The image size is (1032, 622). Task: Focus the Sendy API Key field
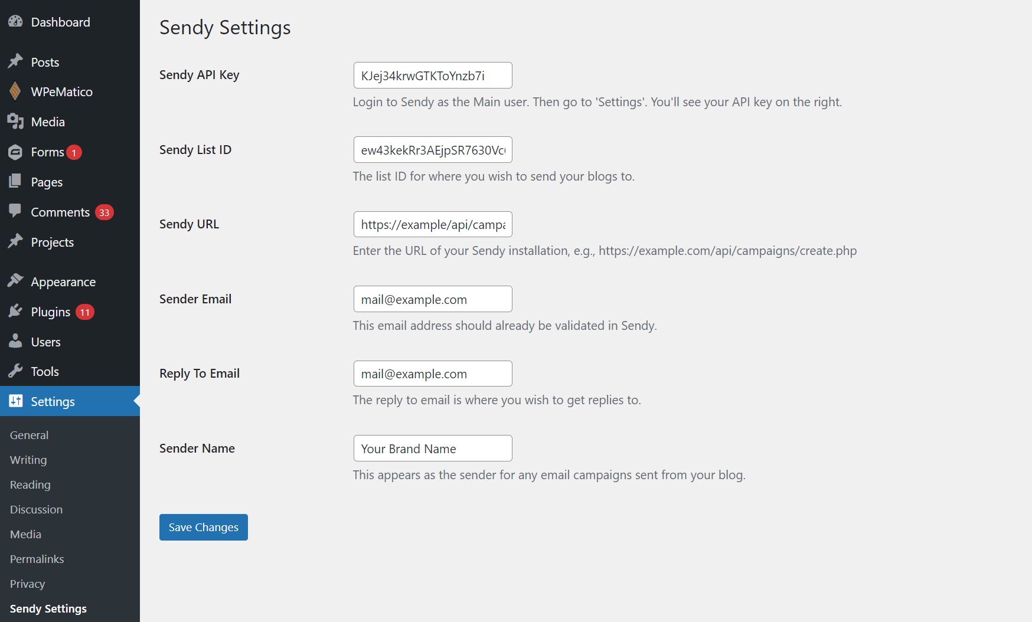coord(432,76)
